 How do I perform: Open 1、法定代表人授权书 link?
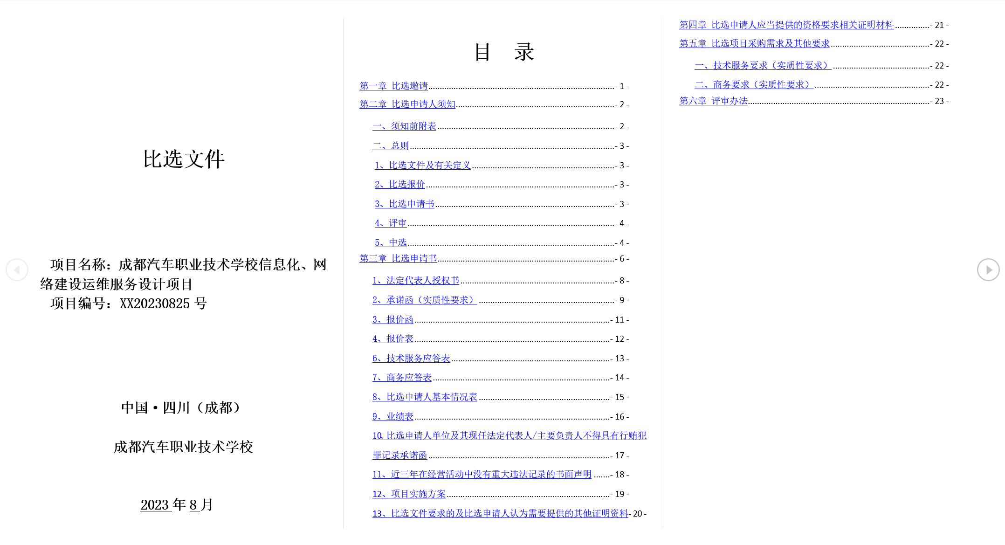(x=416, y=280)
